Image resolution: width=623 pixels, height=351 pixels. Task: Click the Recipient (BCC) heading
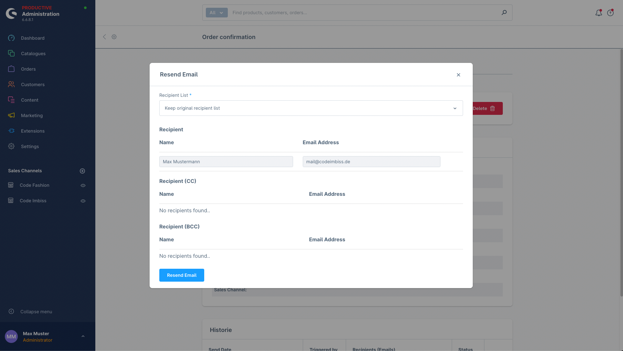click(x=179, y=226)
